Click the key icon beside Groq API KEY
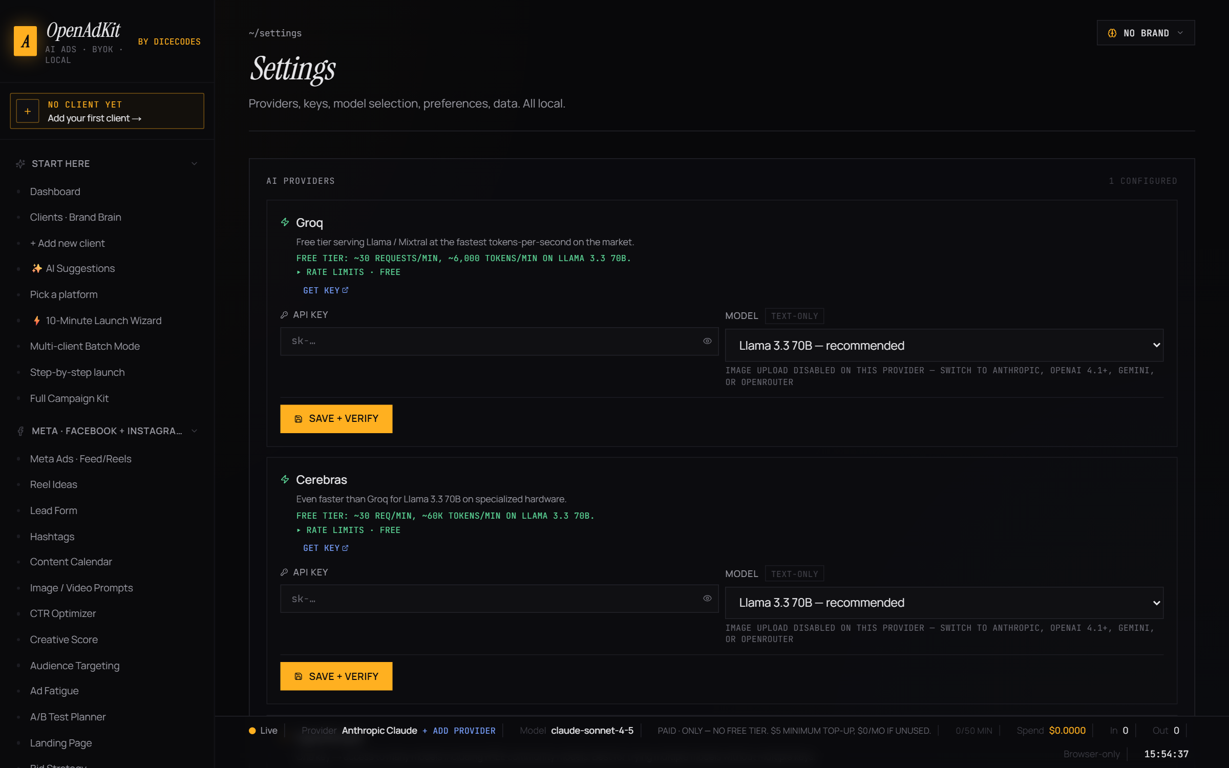The width and height of the screenshot is (1229, 768). click(284, 315)
